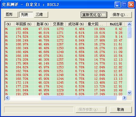
Task: Sort by 年回报(%) column header
Action: [24, 24]
